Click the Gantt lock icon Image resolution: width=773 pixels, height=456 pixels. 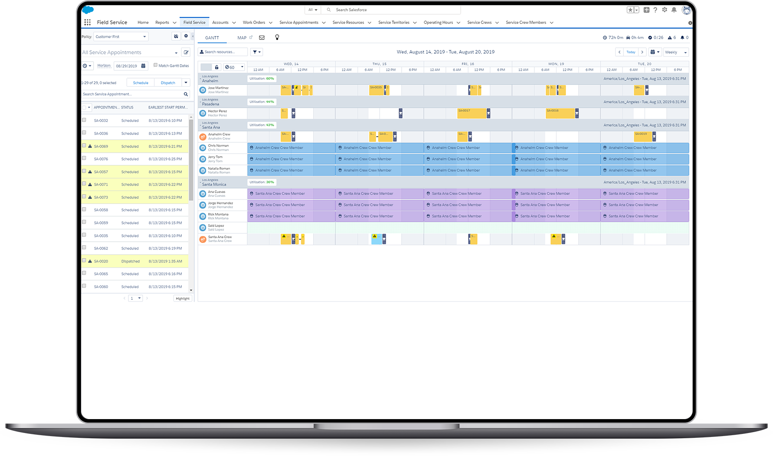[x=217, y=67]
